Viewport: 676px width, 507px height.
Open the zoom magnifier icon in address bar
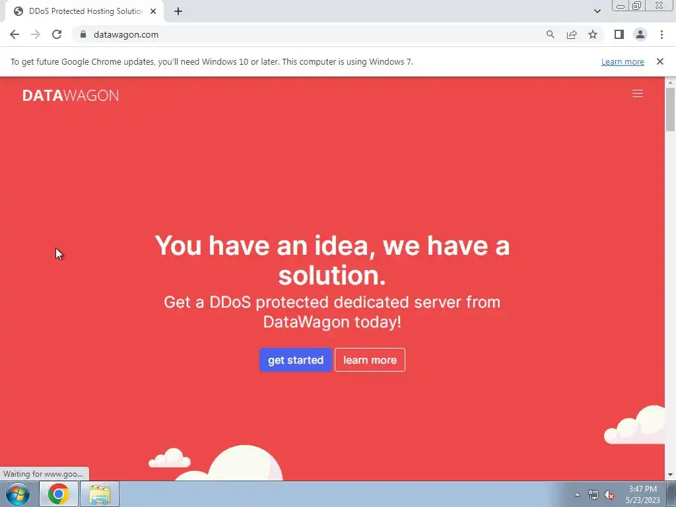[550, 34]
